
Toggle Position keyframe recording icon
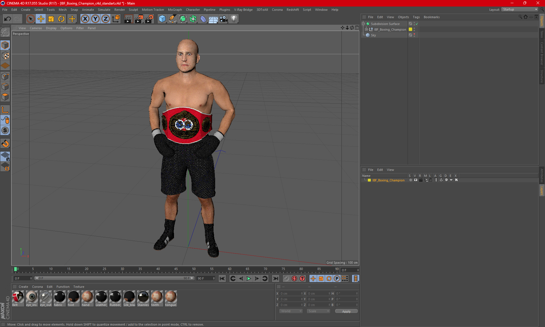(313, 278)
